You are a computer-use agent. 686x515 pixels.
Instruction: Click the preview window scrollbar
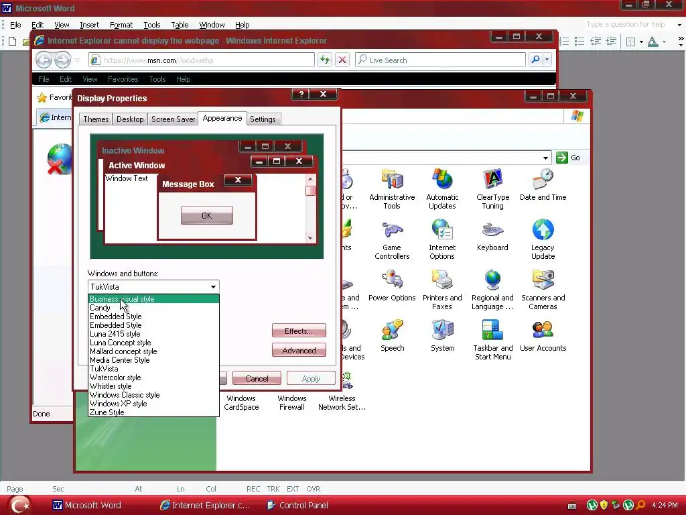(x=310, y=209)
